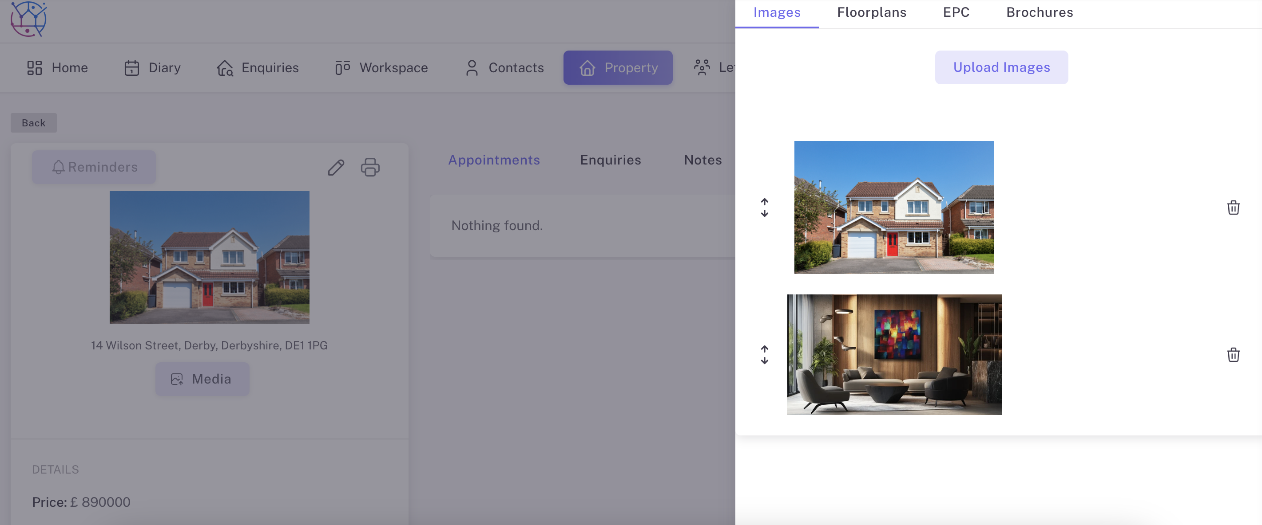Click the app logo in header

click(28, 19)
